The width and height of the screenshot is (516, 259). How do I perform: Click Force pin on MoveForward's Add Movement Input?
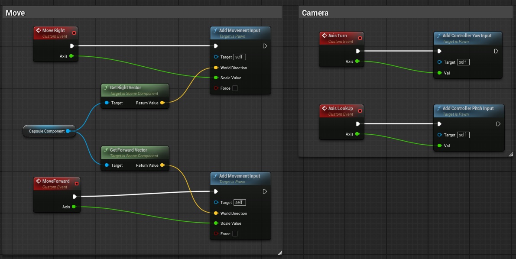click(216, 233)
